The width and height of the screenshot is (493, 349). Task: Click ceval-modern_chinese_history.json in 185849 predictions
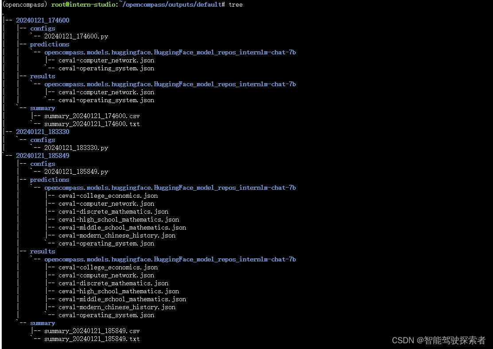point(117,236)
